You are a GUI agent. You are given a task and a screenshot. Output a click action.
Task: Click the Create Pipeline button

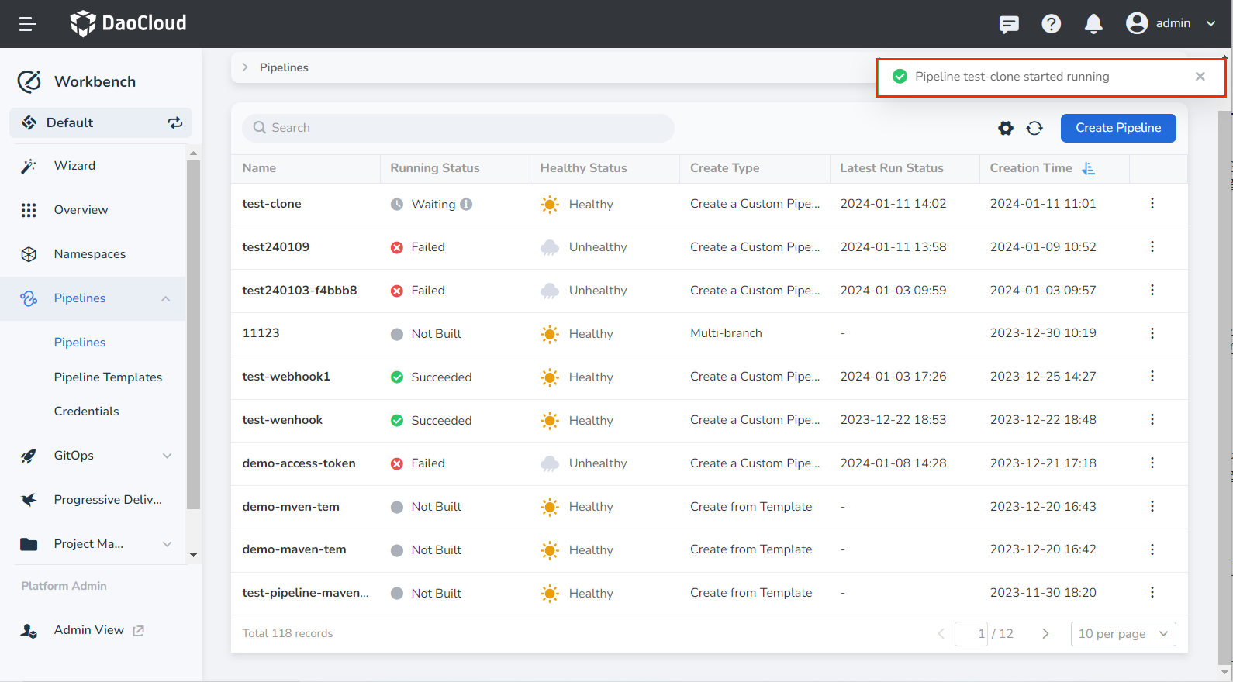coord(1117,129)
